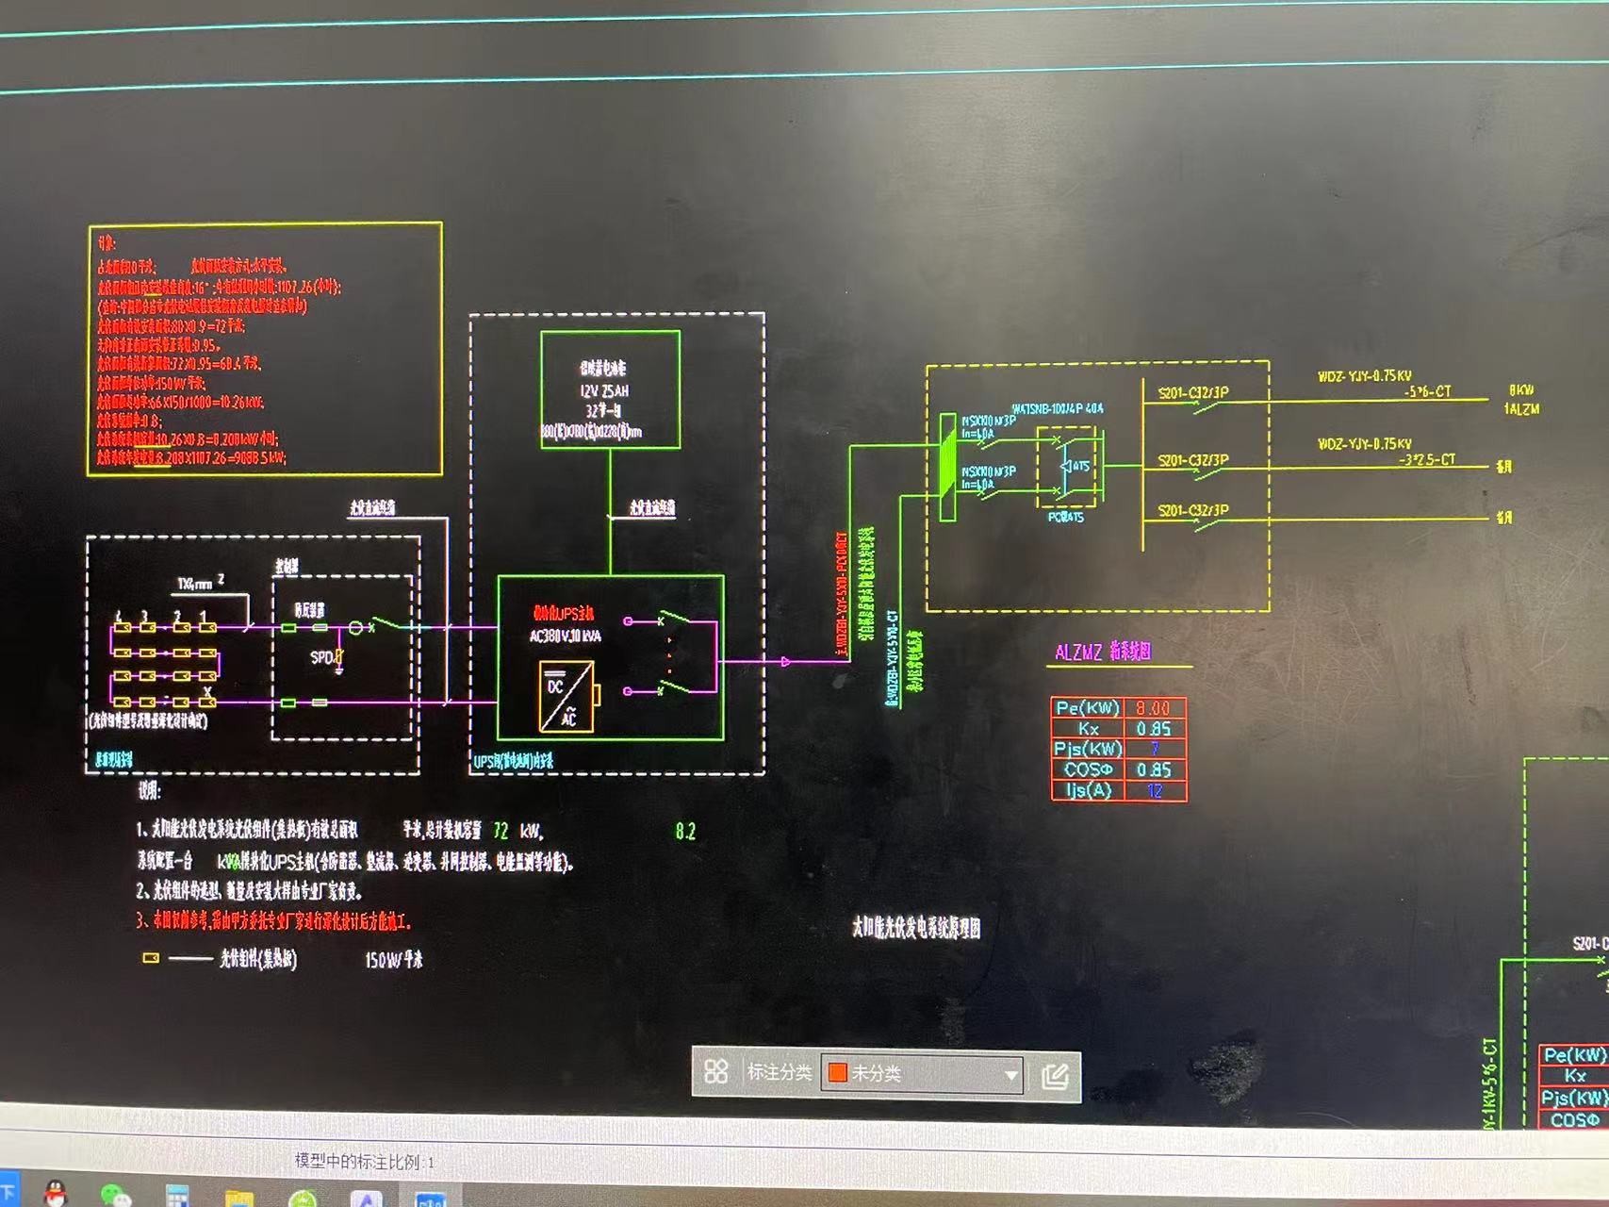Open the annotation grid view icon

(x=716, y=1071)
